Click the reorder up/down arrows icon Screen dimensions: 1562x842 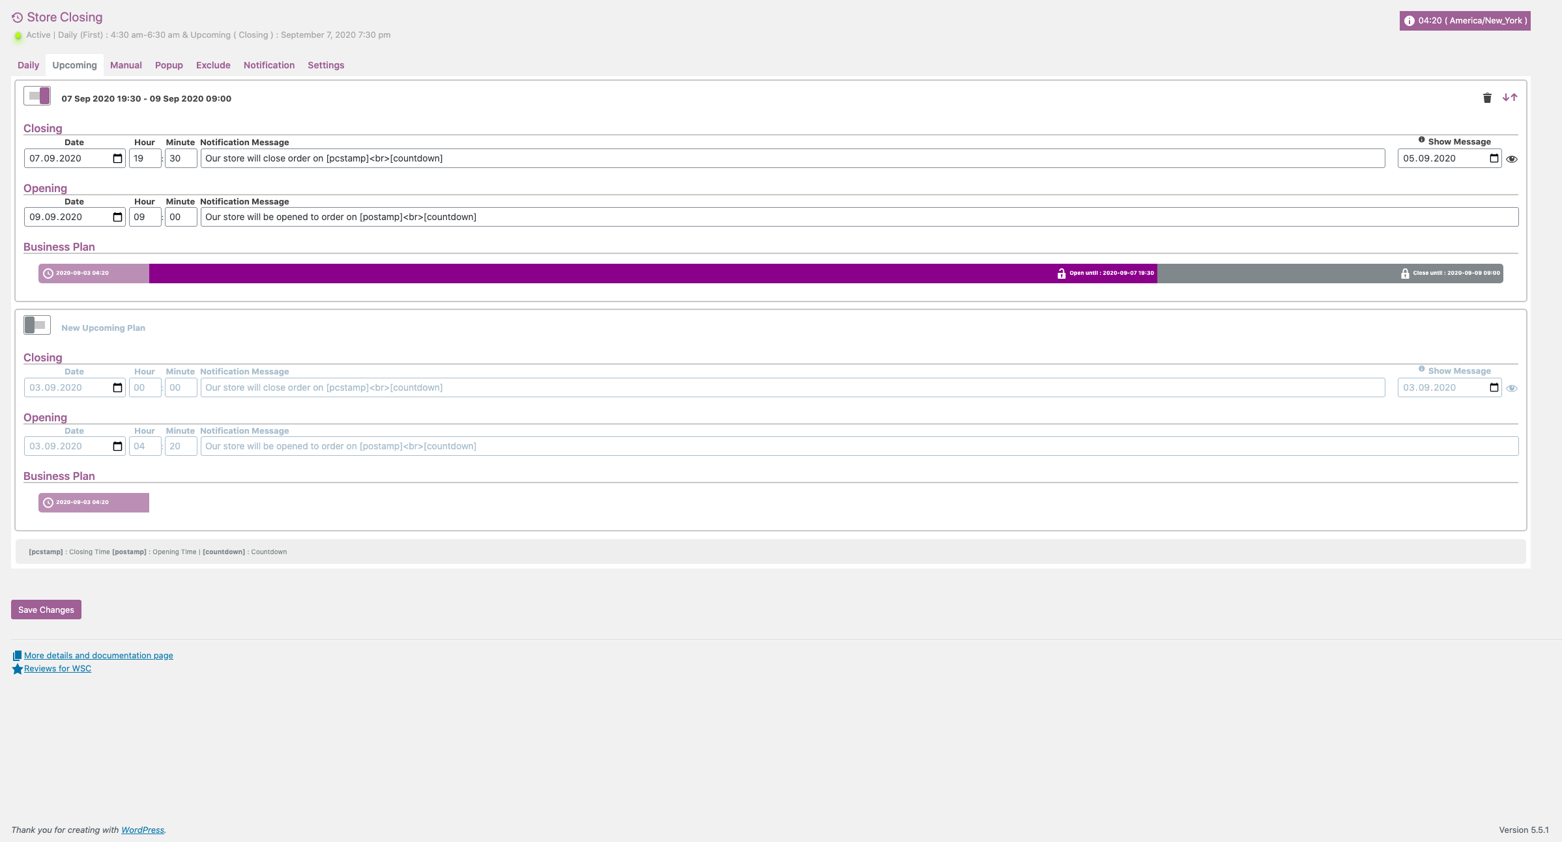point(1510,98)
